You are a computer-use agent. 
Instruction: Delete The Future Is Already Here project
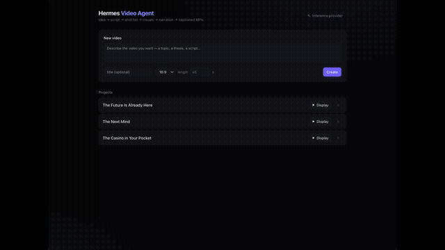(x=338, y=105)
